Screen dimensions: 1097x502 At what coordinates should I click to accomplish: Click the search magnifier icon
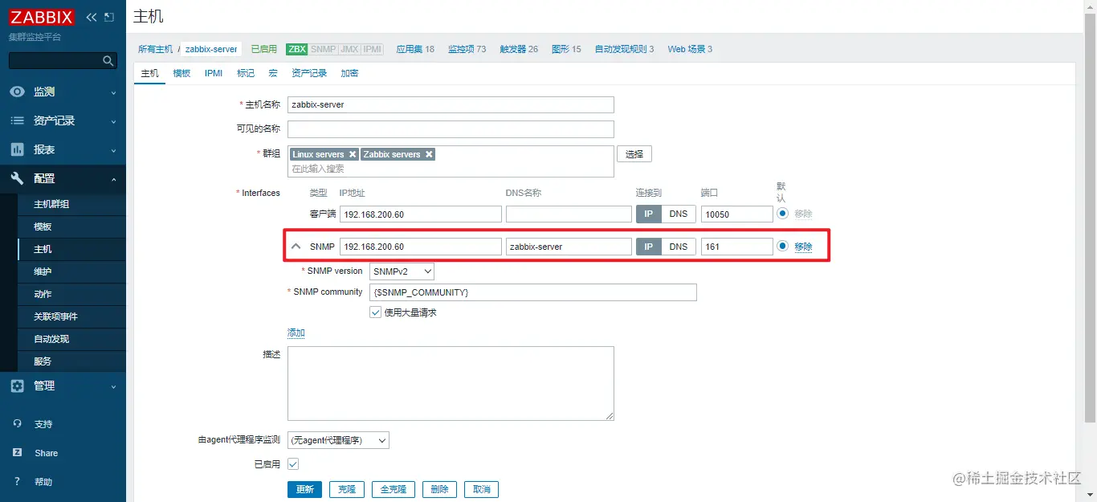click(x=108, y=61)
